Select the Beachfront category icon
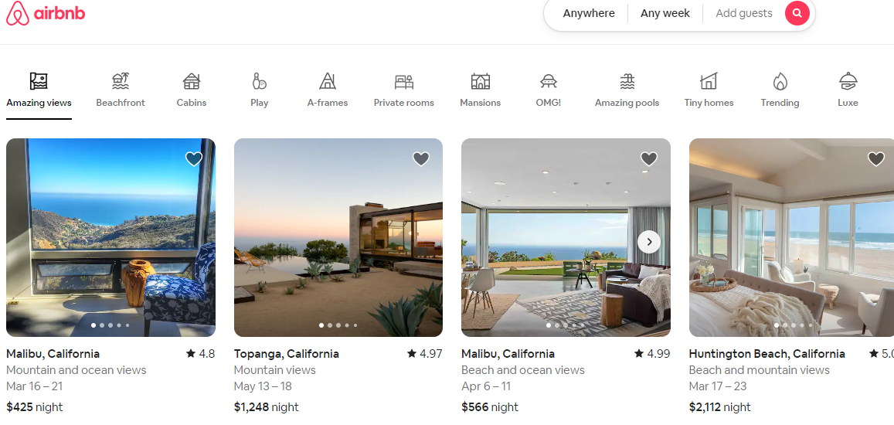The image size is (894, 425). click(121, 81)
